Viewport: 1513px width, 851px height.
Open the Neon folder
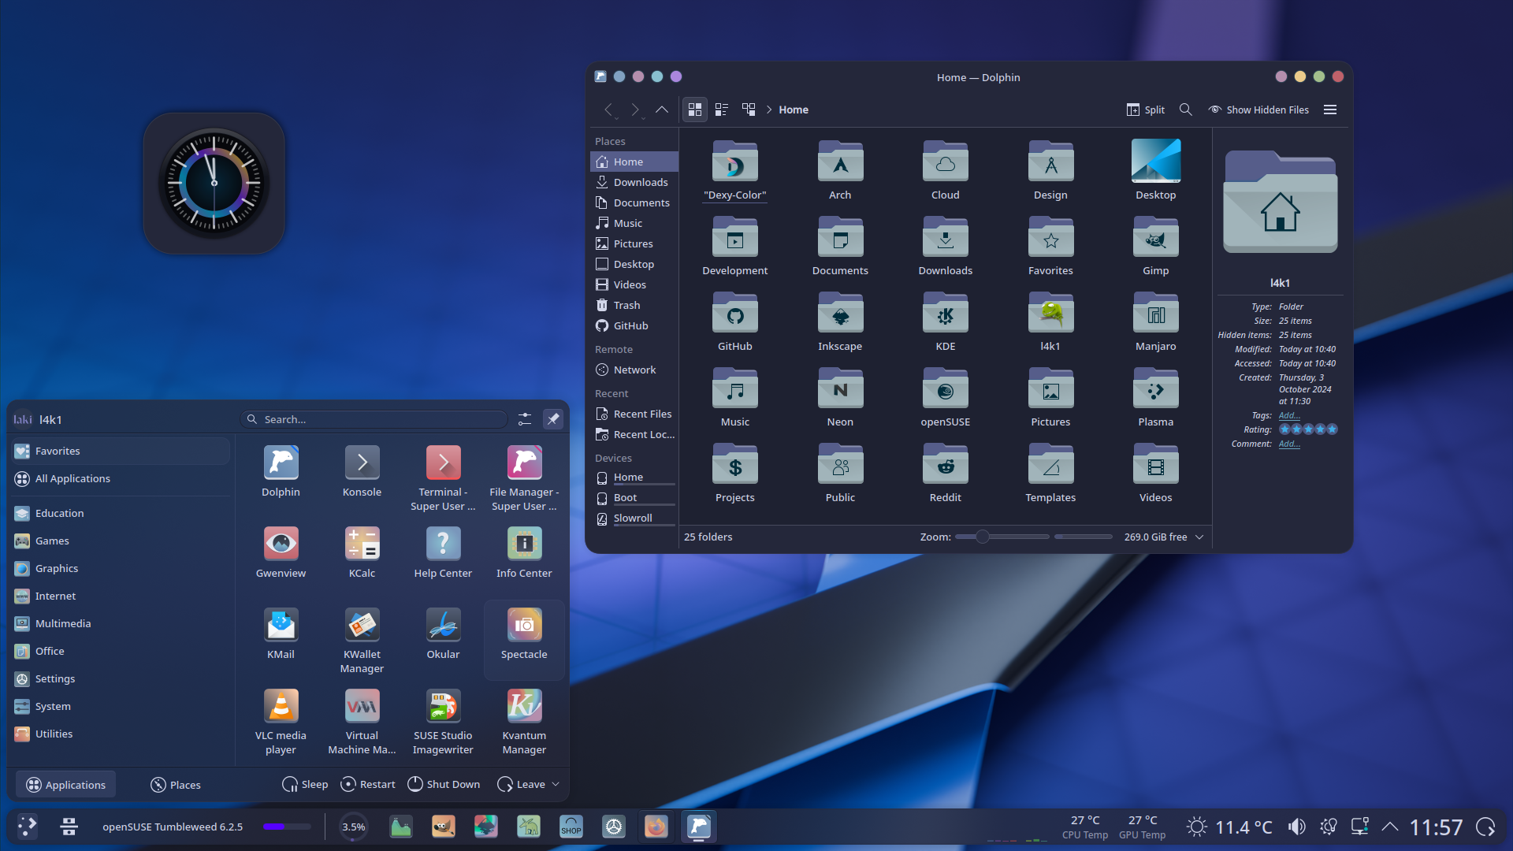click(x=840, y=398)
